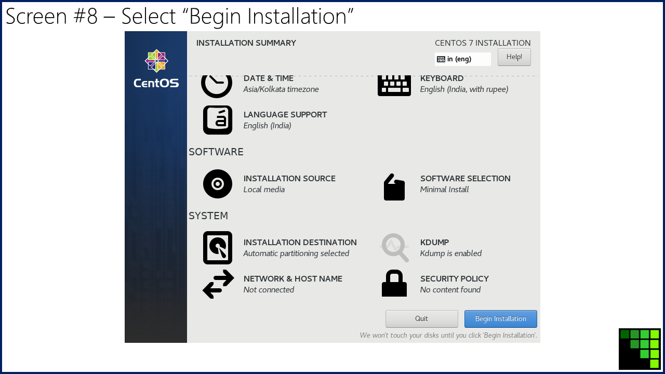The height and width of the screenshot is (374, 665).
Task: Click the SOFTWARE SELECTION label
Action: [x=465, y=179]
